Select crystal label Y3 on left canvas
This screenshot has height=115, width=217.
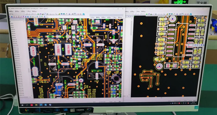(x=41, y=60)
